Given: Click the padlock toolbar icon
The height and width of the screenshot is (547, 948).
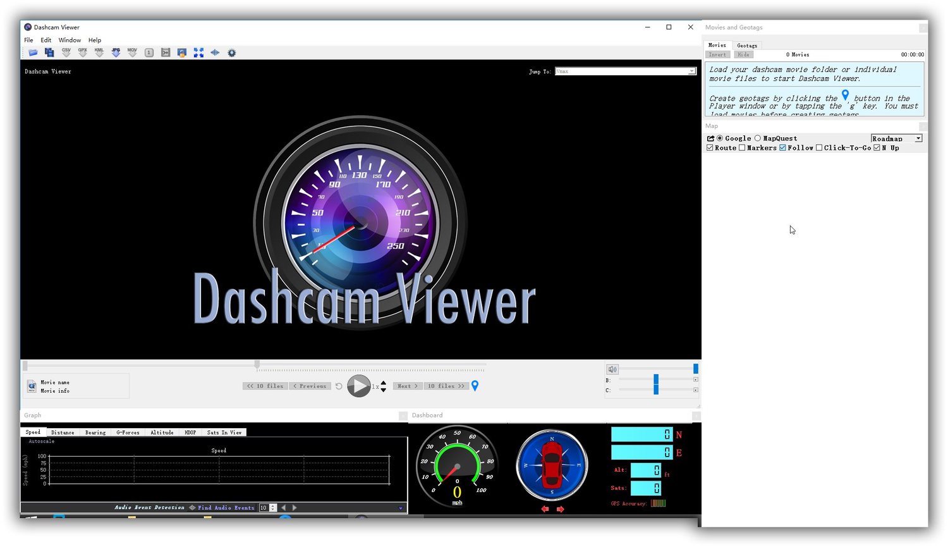Looking at the screenshot, I should (182, 52).
